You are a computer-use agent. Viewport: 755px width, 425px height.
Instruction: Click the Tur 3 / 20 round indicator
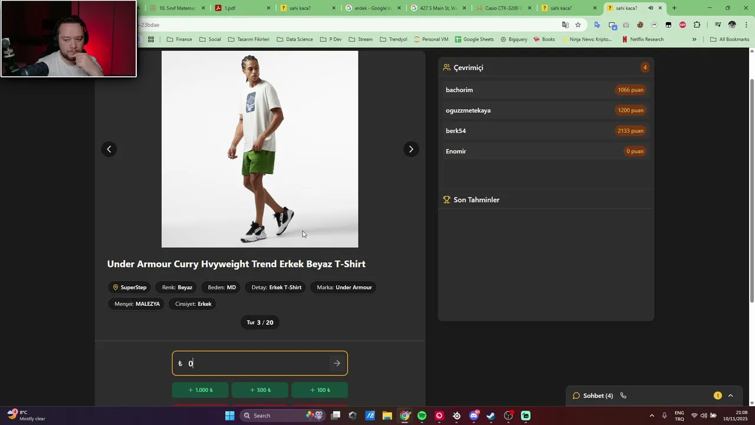(260, 322)
